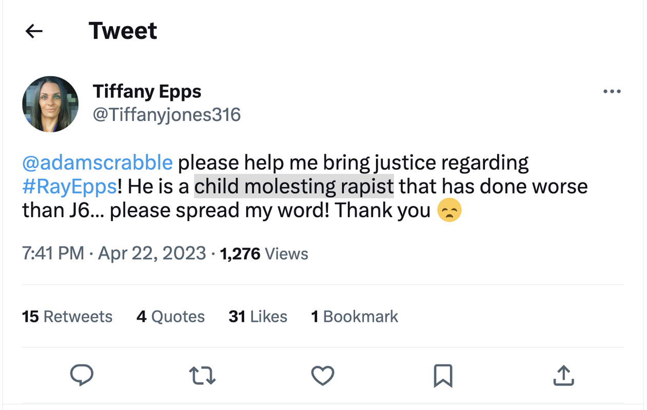Click the share upload icon
The height and width of the screenshot is (410, 647).
coord(563,376)
